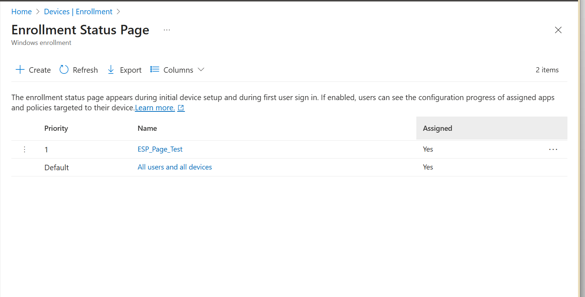Open the ESP_Page_Test profile
This screenshot has height=297, width=585.
[x=160, y=149]
